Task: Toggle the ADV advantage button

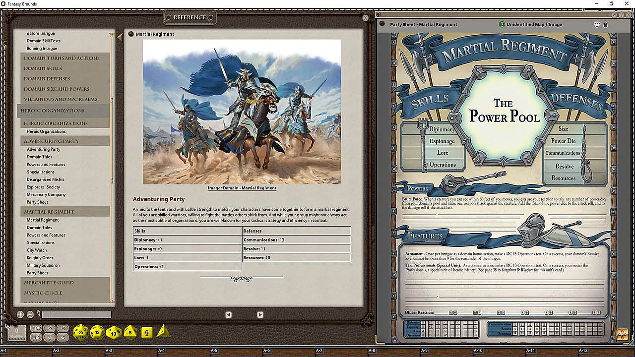Action: click(x=36, y=328)
